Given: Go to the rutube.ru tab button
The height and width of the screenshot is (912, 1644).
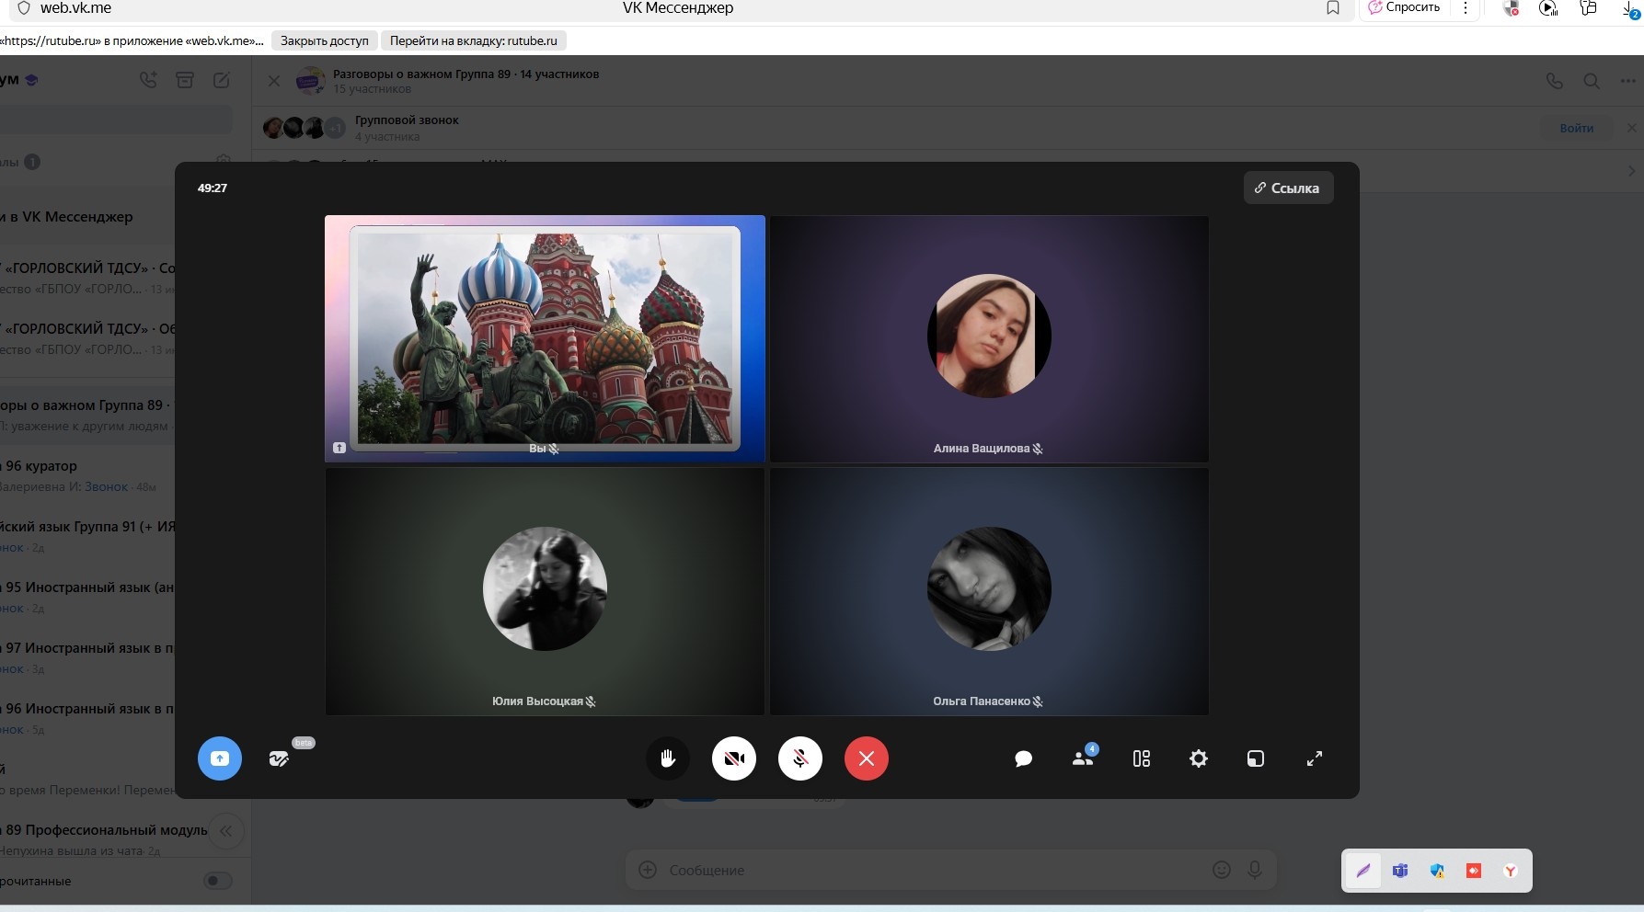Looking at the screenshot, I should (473, 40).
